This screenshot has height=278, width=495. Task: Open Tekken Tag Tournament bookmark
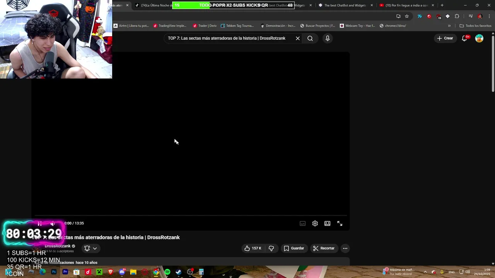pos(237,26)
